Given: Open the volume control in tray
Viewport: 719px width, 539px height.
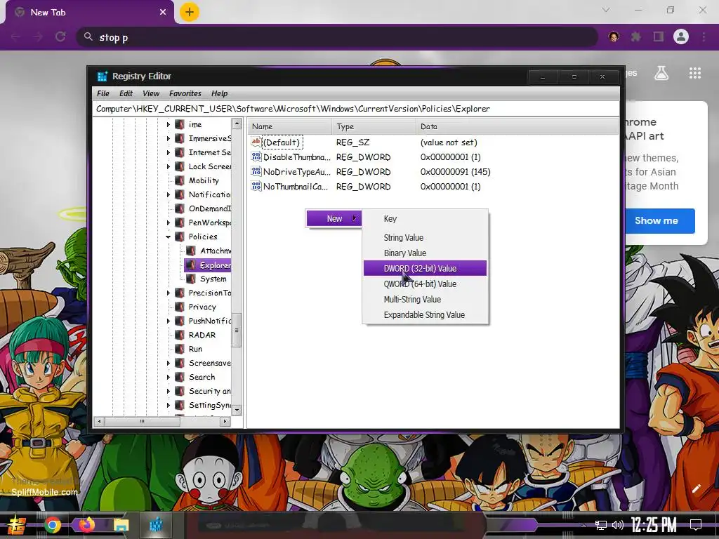Looking at the screenshot, I should pyautogui.click(x=618, y=525).
